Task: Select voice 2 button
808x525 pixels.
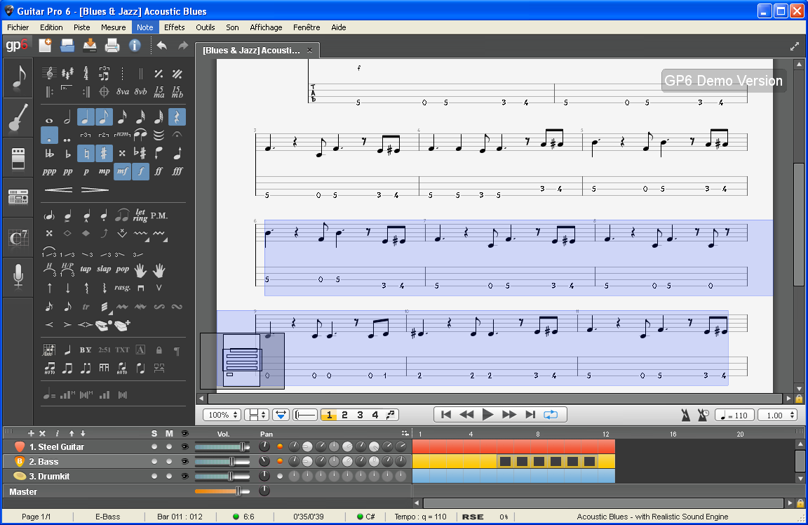Action: point(344,415)
